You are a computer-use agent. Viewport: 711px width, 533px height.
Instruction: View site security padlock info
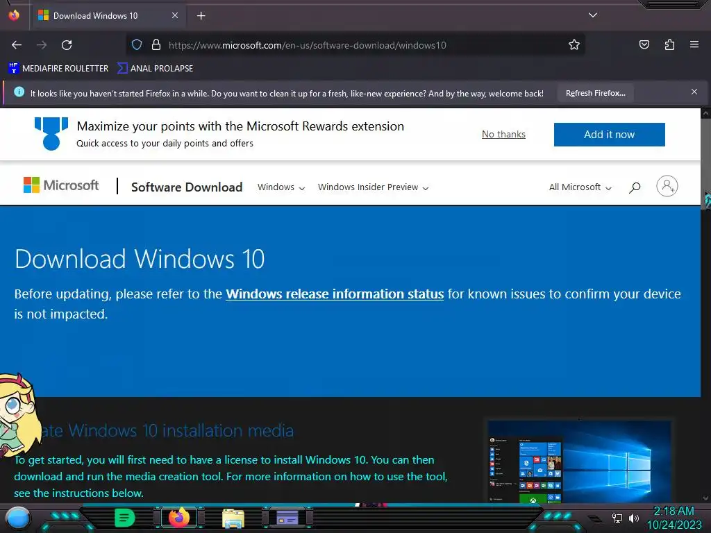pos(156,44)
